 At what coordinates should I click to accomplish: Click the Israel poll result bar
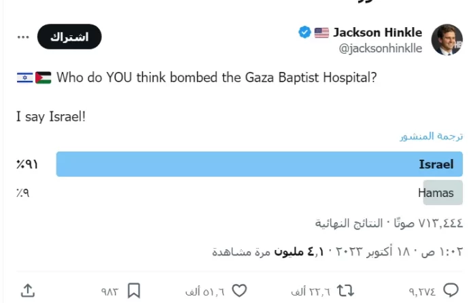click(x=260, y=164)
